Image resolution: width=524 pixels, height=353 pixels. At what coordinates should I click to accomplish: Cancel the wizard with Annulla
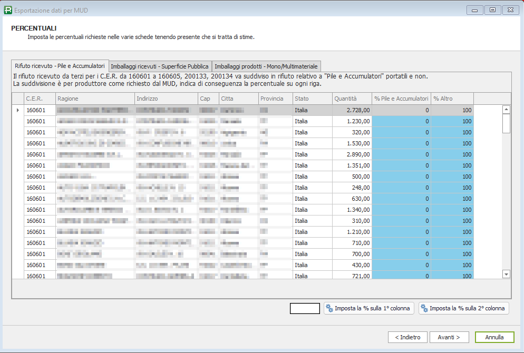[494, 337]
